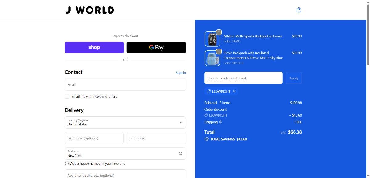370x178 pixels.
Task: Pay with Shop Pay express checkout
Action: (x=94, y=47)
